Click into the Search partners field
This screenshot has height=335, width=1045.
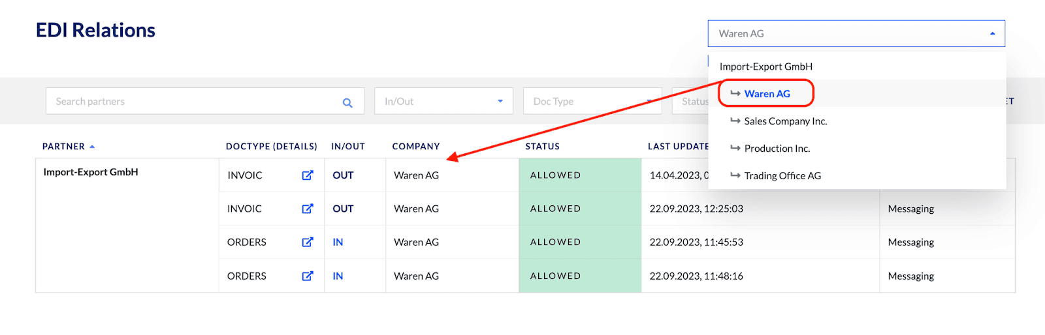click(x=193, y=102)
